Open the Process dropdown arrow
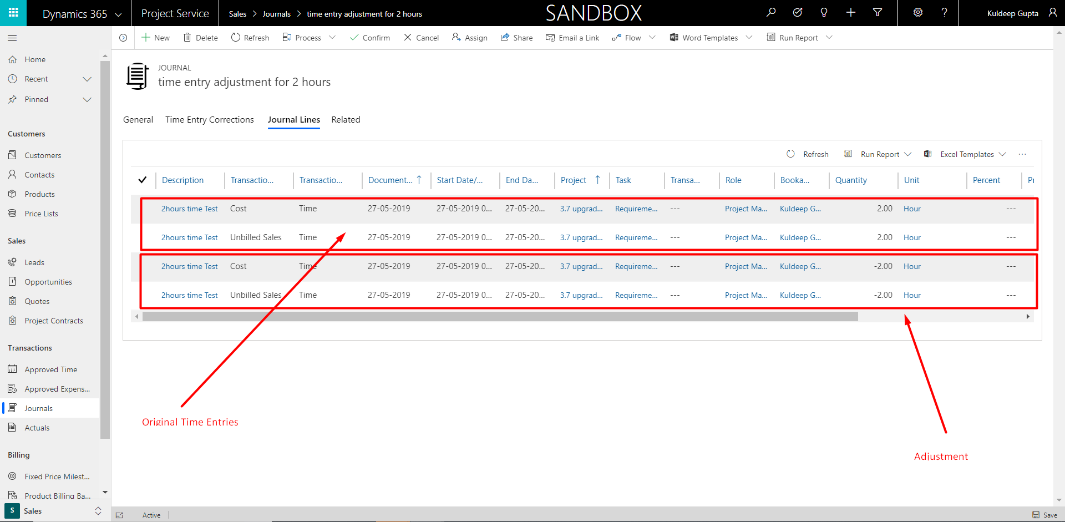This screenshot has height=522, width=1065. pyautogui.click(x=332, y=38)
